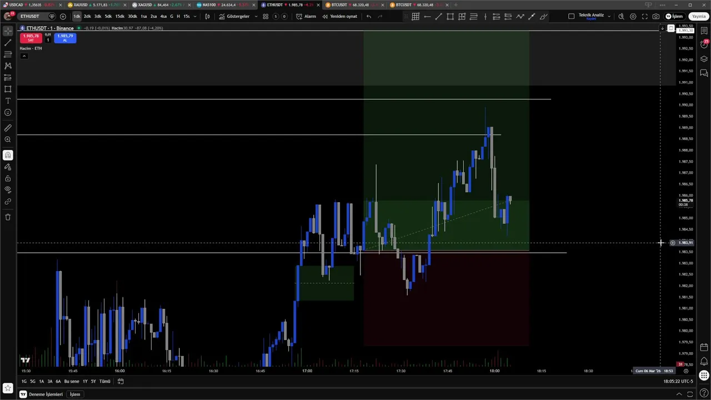
Task: Open the watchlist panel icon
Action: pos(704,31)
